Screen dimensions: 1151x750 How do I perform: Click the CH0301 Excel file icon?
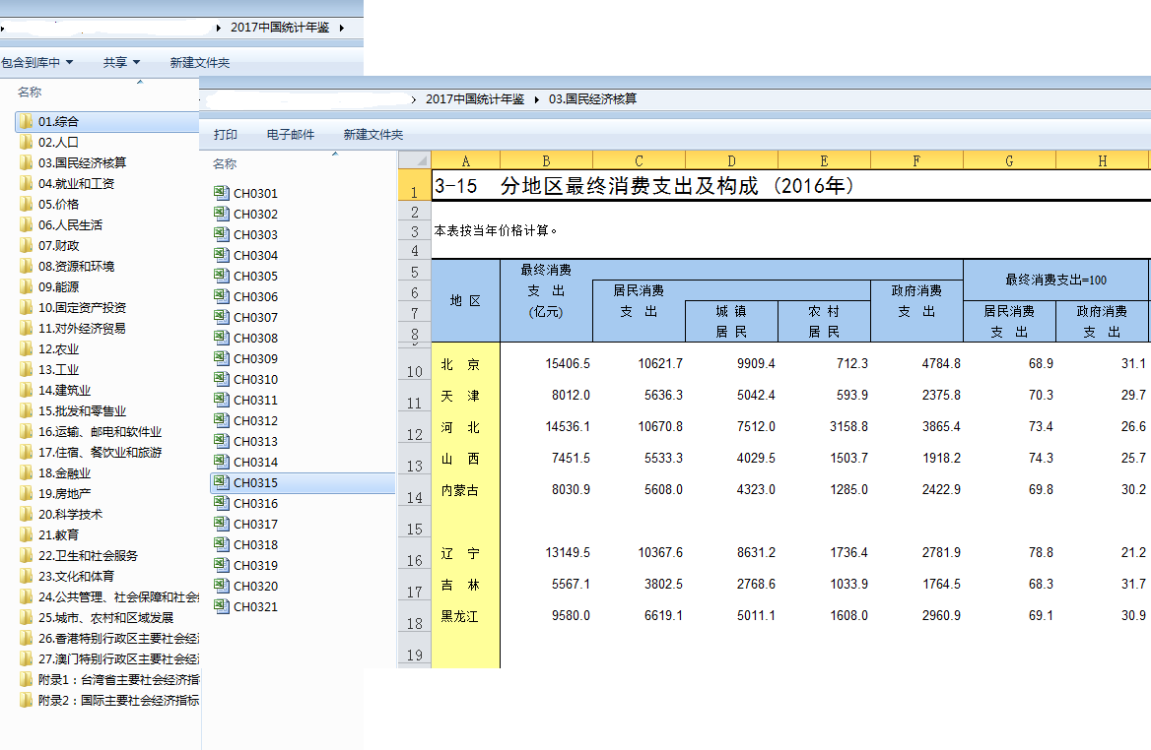[222, 194]
